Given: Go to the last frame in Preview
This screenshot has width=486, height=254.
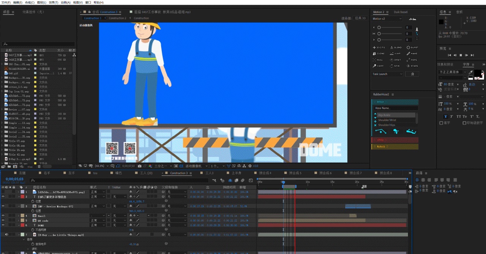Looking at the screenshot, I should 472,55.
